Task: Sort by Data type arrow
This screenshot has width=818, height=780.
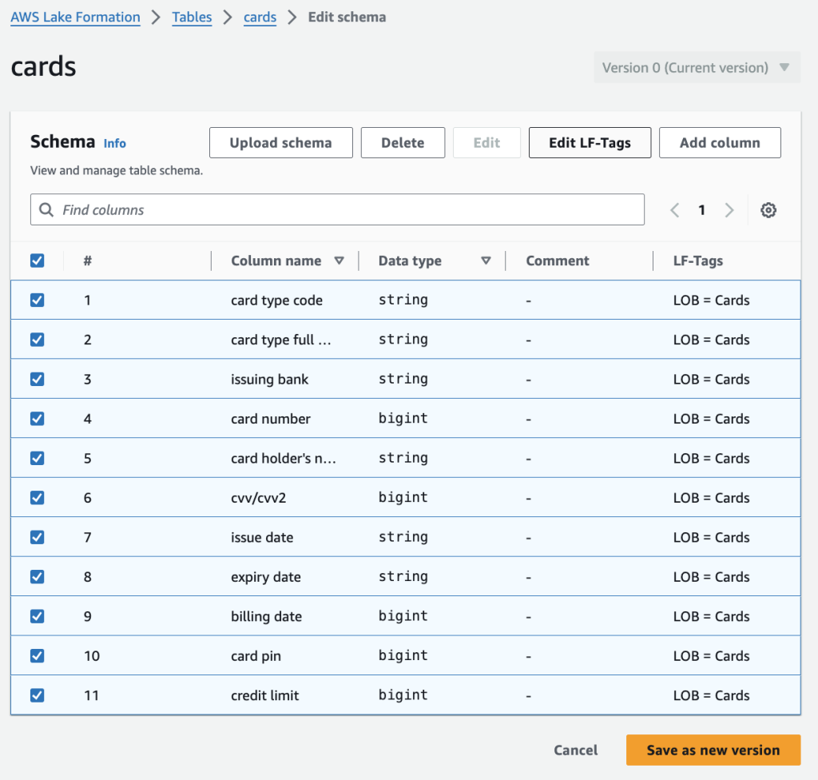Action: [x=486, y=261]
